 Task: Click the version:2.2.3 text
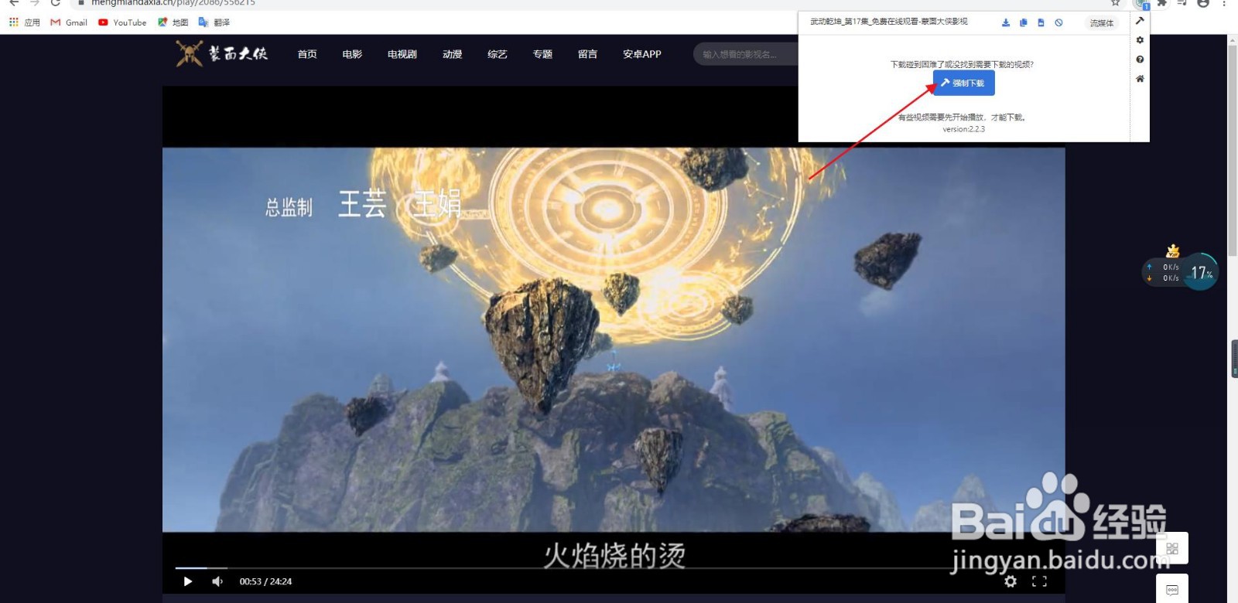[963, 129]
